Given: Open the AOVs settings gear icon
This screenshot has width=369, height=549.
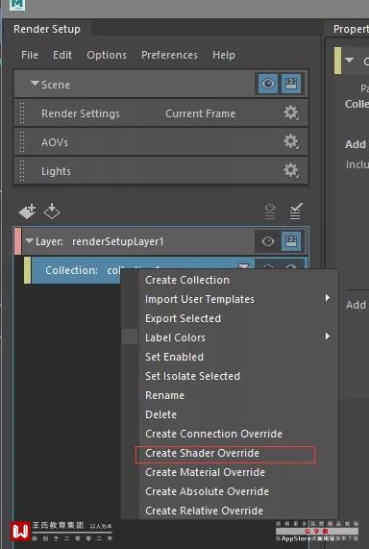Looking at the screenshot, I should 290,141.
